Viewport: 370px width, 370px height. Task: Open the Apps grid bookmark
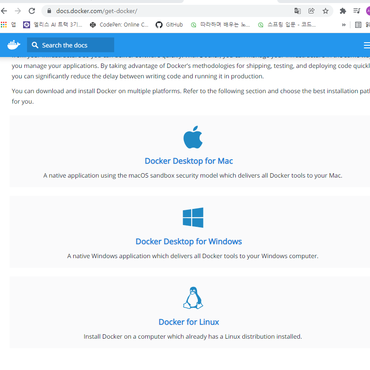(x=9, y=24)
